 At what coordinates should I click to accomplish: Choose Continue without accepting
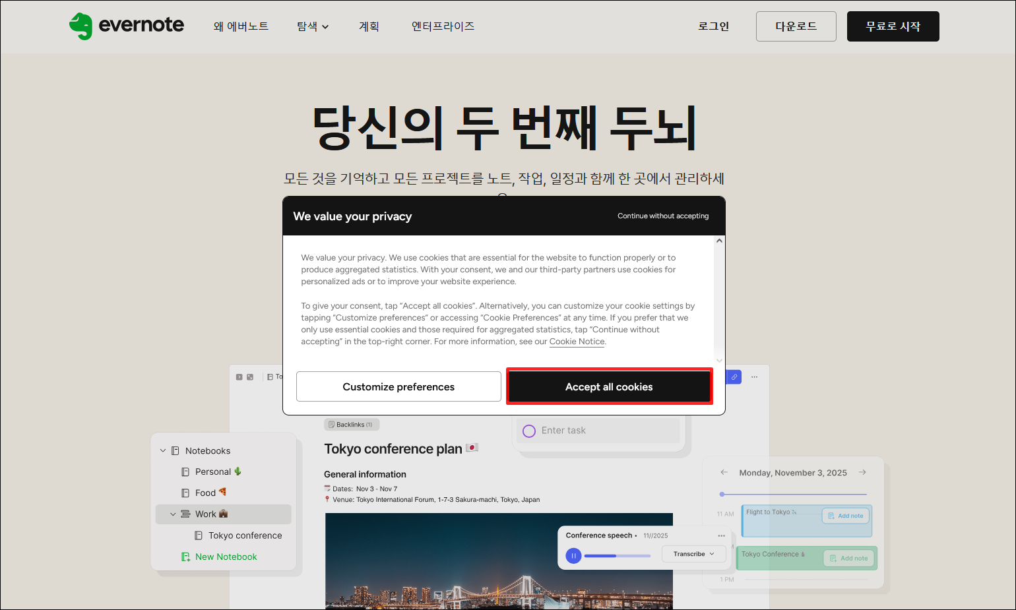pos(663,216)
